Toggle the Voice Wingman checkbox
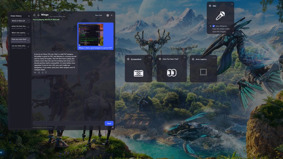Image resolution: width=283 pixels, height=159 pixels. (214, 26)
